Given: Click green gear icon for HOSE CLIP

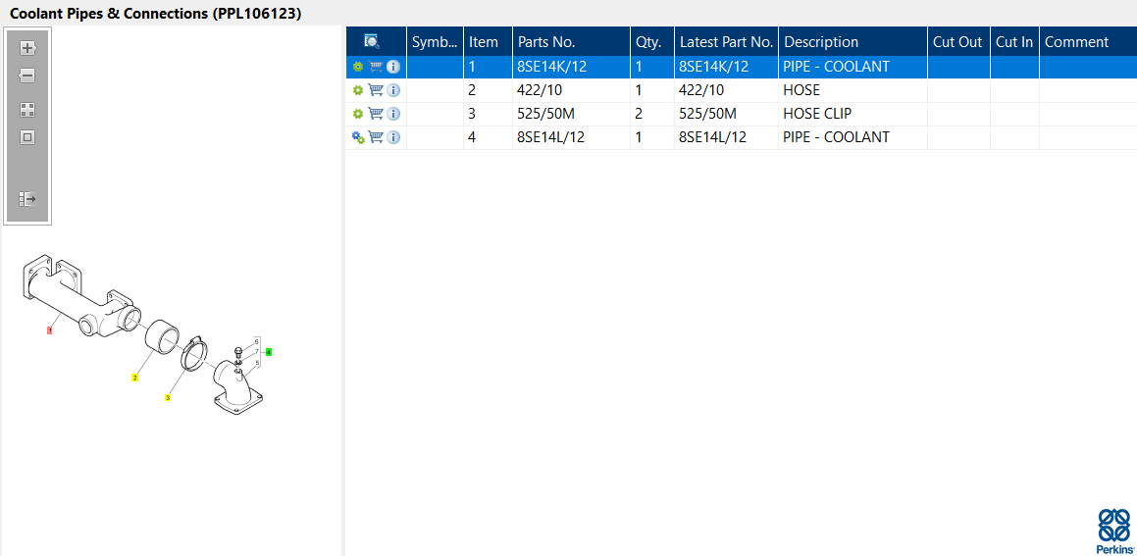Looking at the screenshot, I should (357, 114).
